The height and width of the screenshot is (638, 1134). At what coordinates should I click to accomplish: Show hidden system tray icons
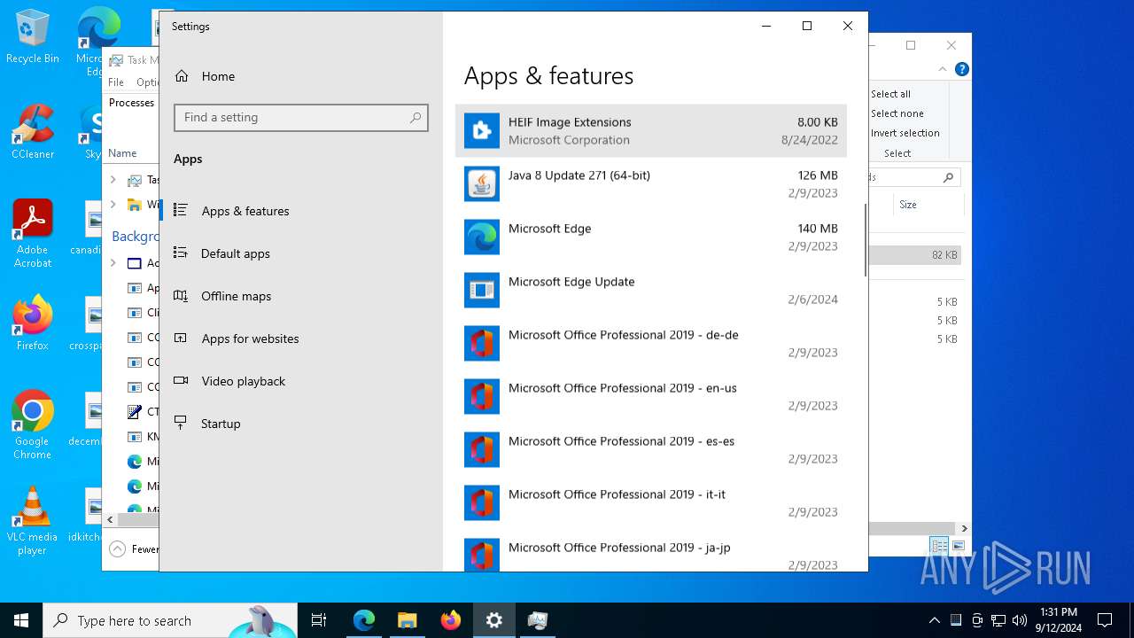(x=934, y=620)
